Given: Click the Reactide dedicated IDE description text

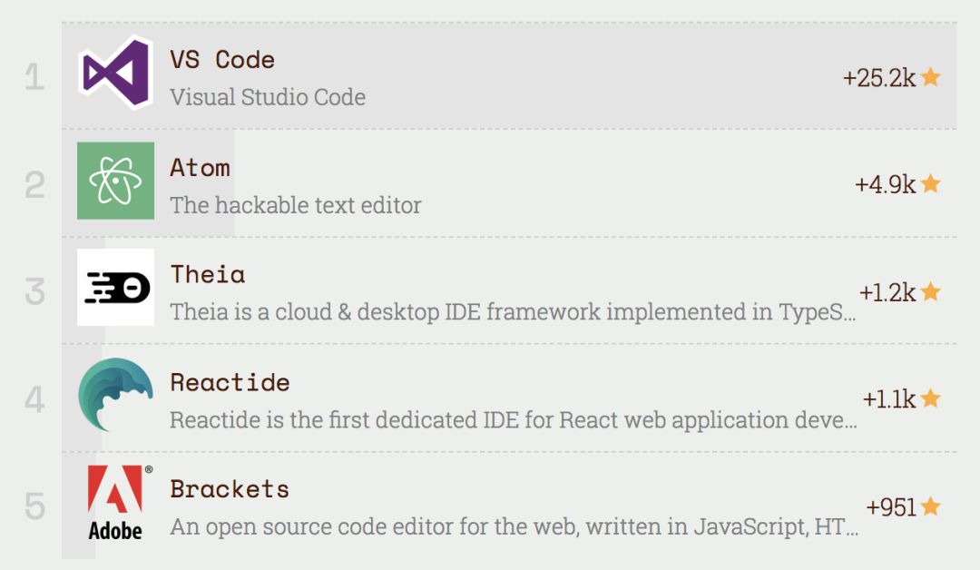Looking at the screenshot, I should (513, 420).
